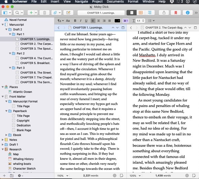The height and width of the screenshot is (179, 199).
Task: Add item with binder footer plus
Action: 4,176
